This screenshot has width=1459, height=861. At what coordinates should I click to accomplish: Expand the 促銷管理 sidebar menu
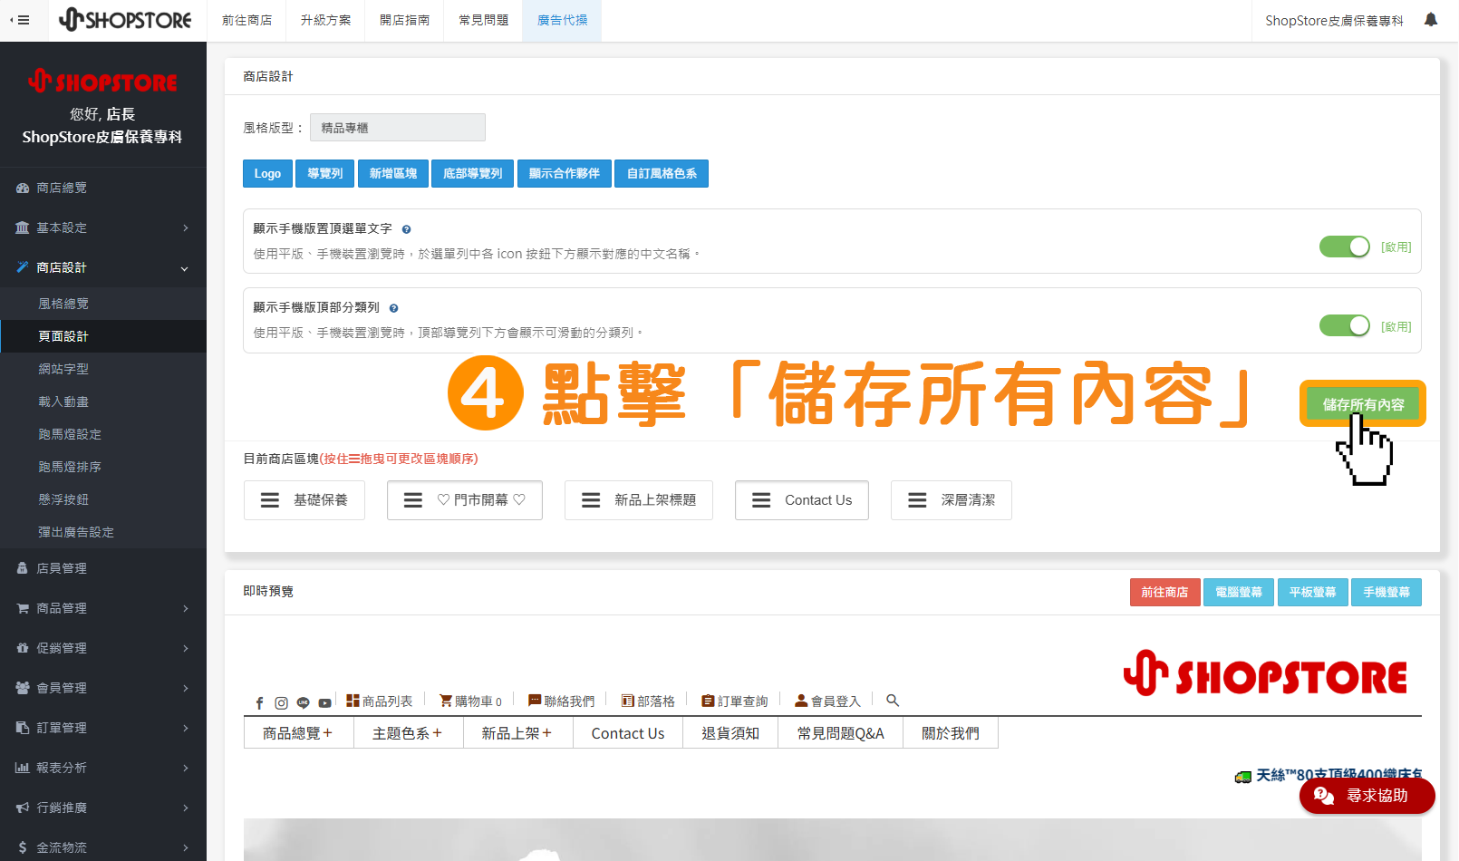coord(103,648)
